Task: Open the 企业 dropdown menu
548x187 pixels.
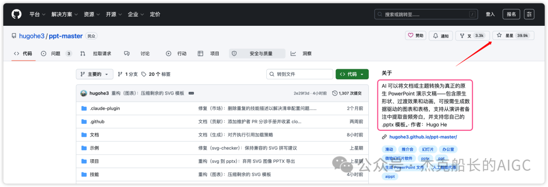Action: [x=136, y=14]
